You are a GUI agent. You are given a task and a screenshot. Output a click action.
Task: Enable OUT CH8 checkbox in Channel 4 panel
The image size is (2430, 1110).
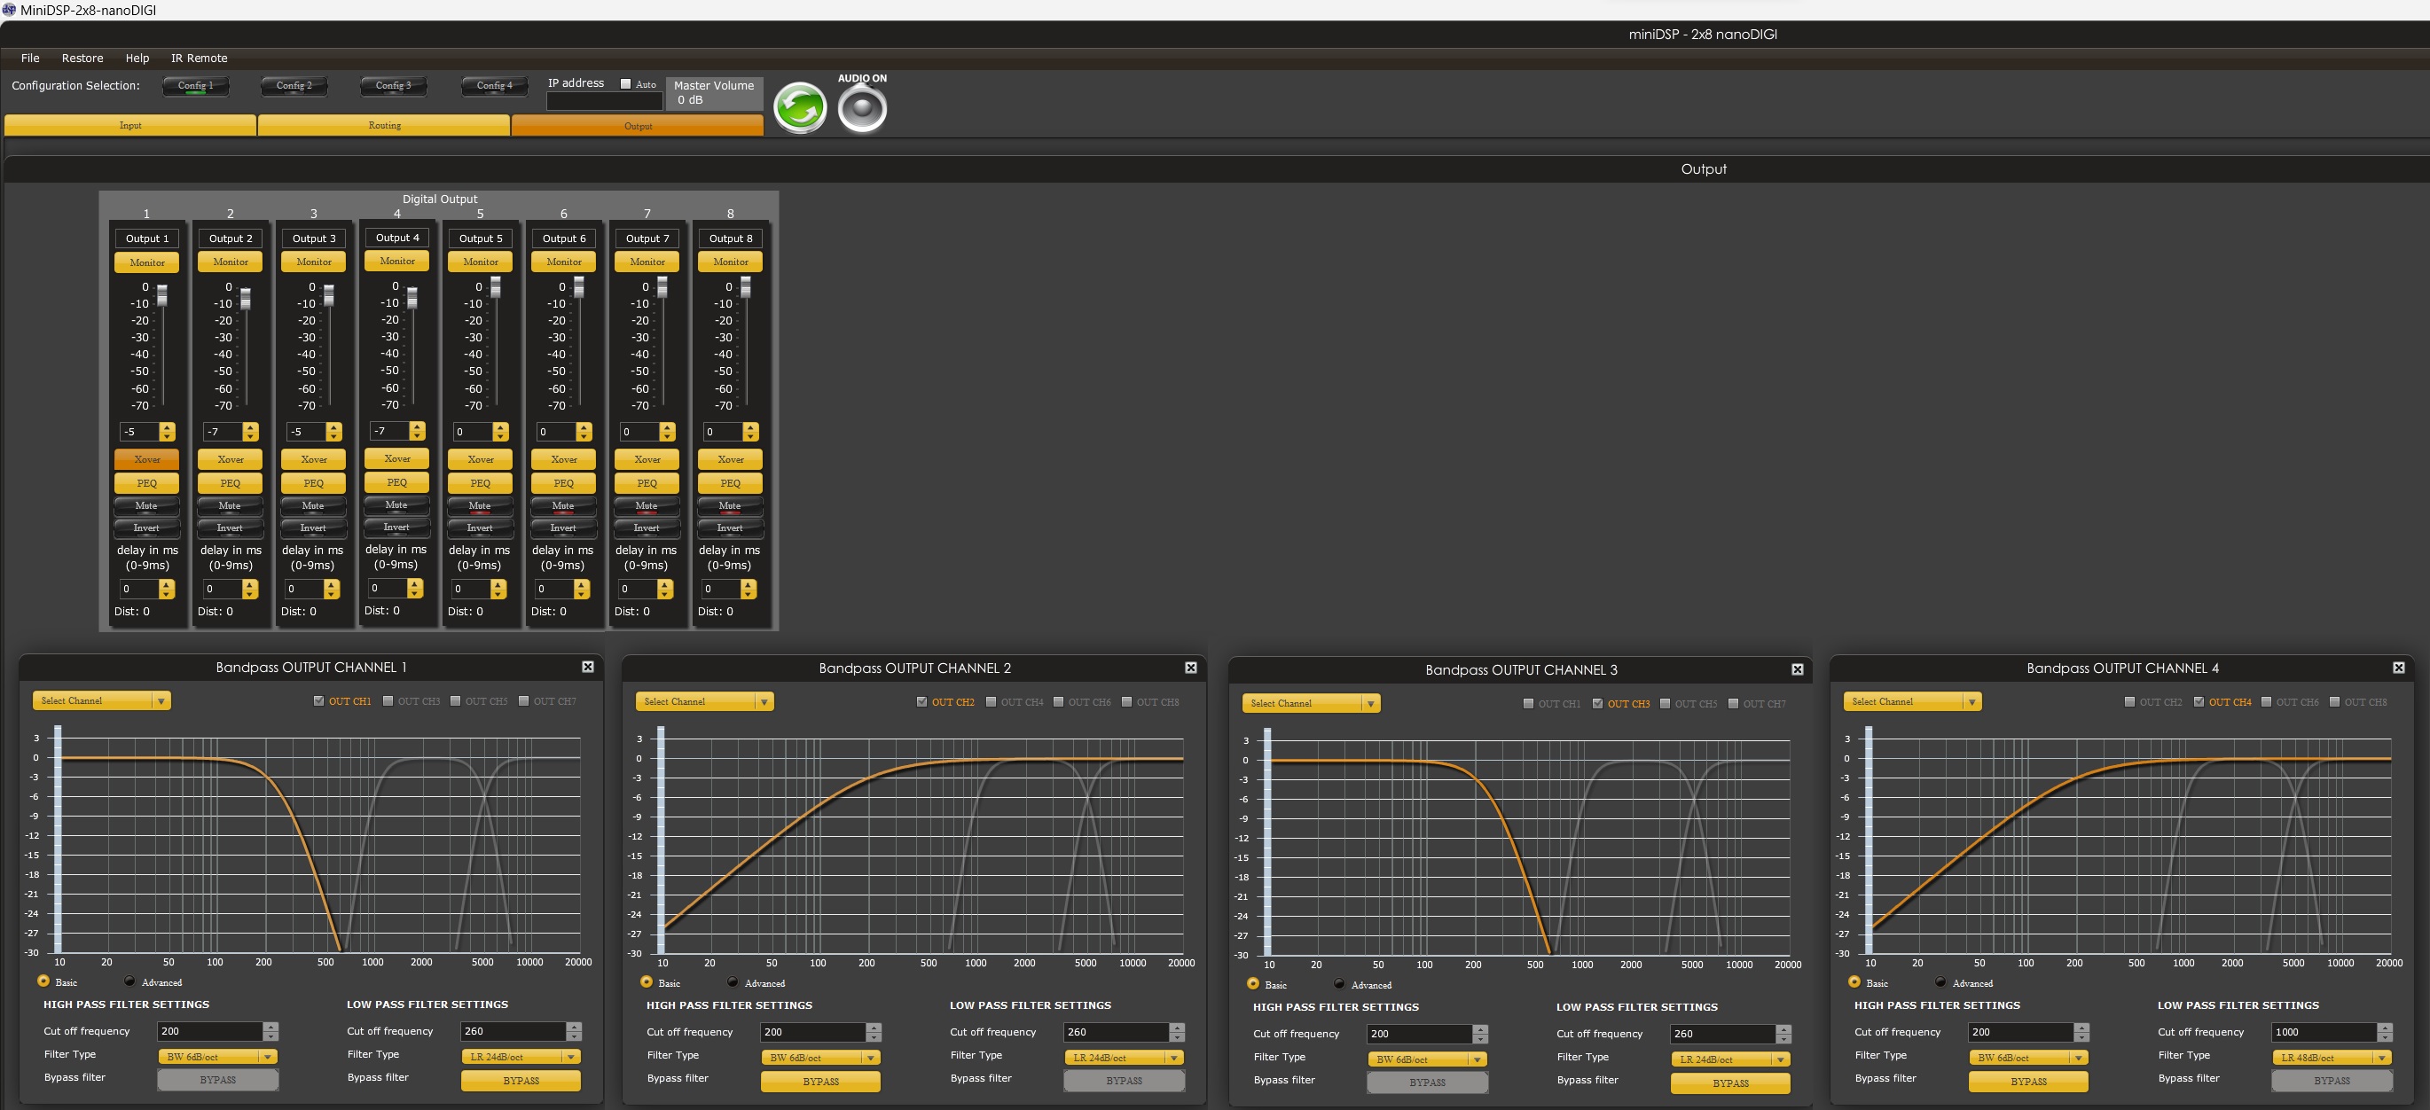tap(2335, 701)
